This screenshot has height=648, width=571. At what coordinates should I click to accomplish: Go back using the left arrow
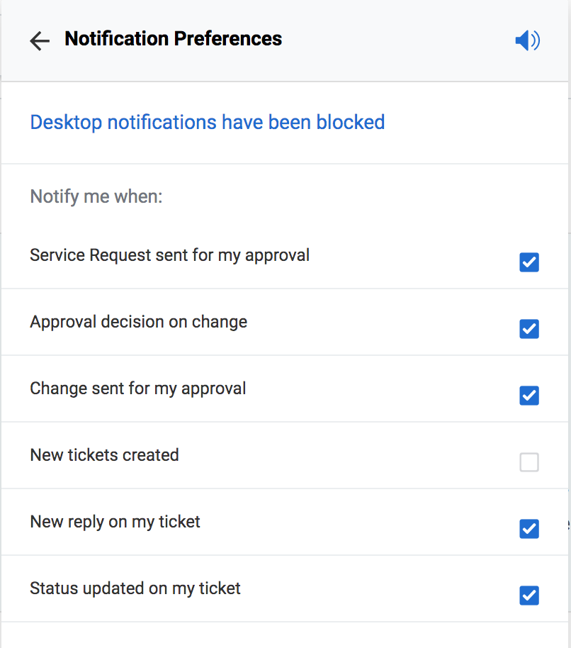pos(40,41)
